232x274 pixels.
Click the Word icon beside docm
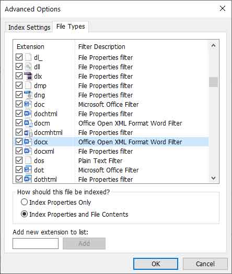pyautogui.click(x=28, y=123)
